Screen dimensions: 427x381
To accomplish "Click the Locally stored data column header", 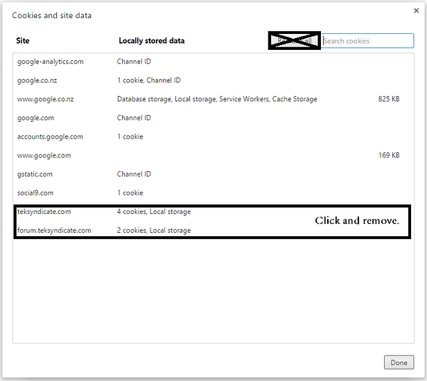I will point(151,41).
